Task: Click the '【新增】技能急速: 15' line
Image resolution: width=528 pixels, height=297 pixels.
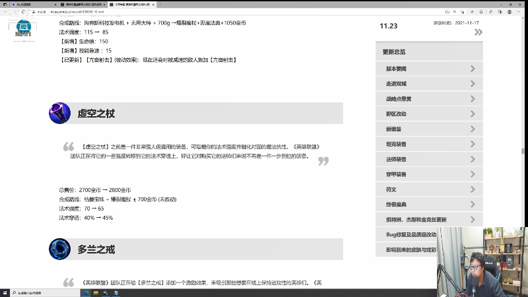Action: click(x=85, y=51)
